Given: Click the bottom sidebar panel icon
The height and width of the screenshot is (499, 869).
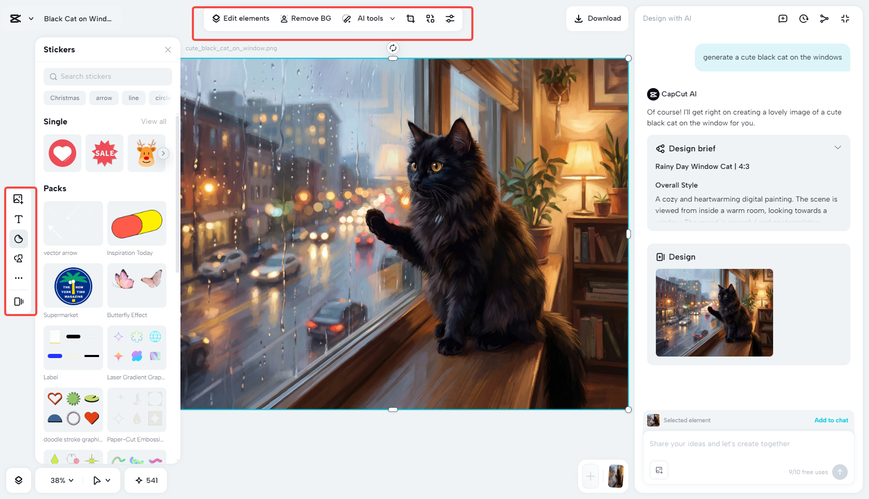Looking at the screenshot, I should click(x=19, y=302).
